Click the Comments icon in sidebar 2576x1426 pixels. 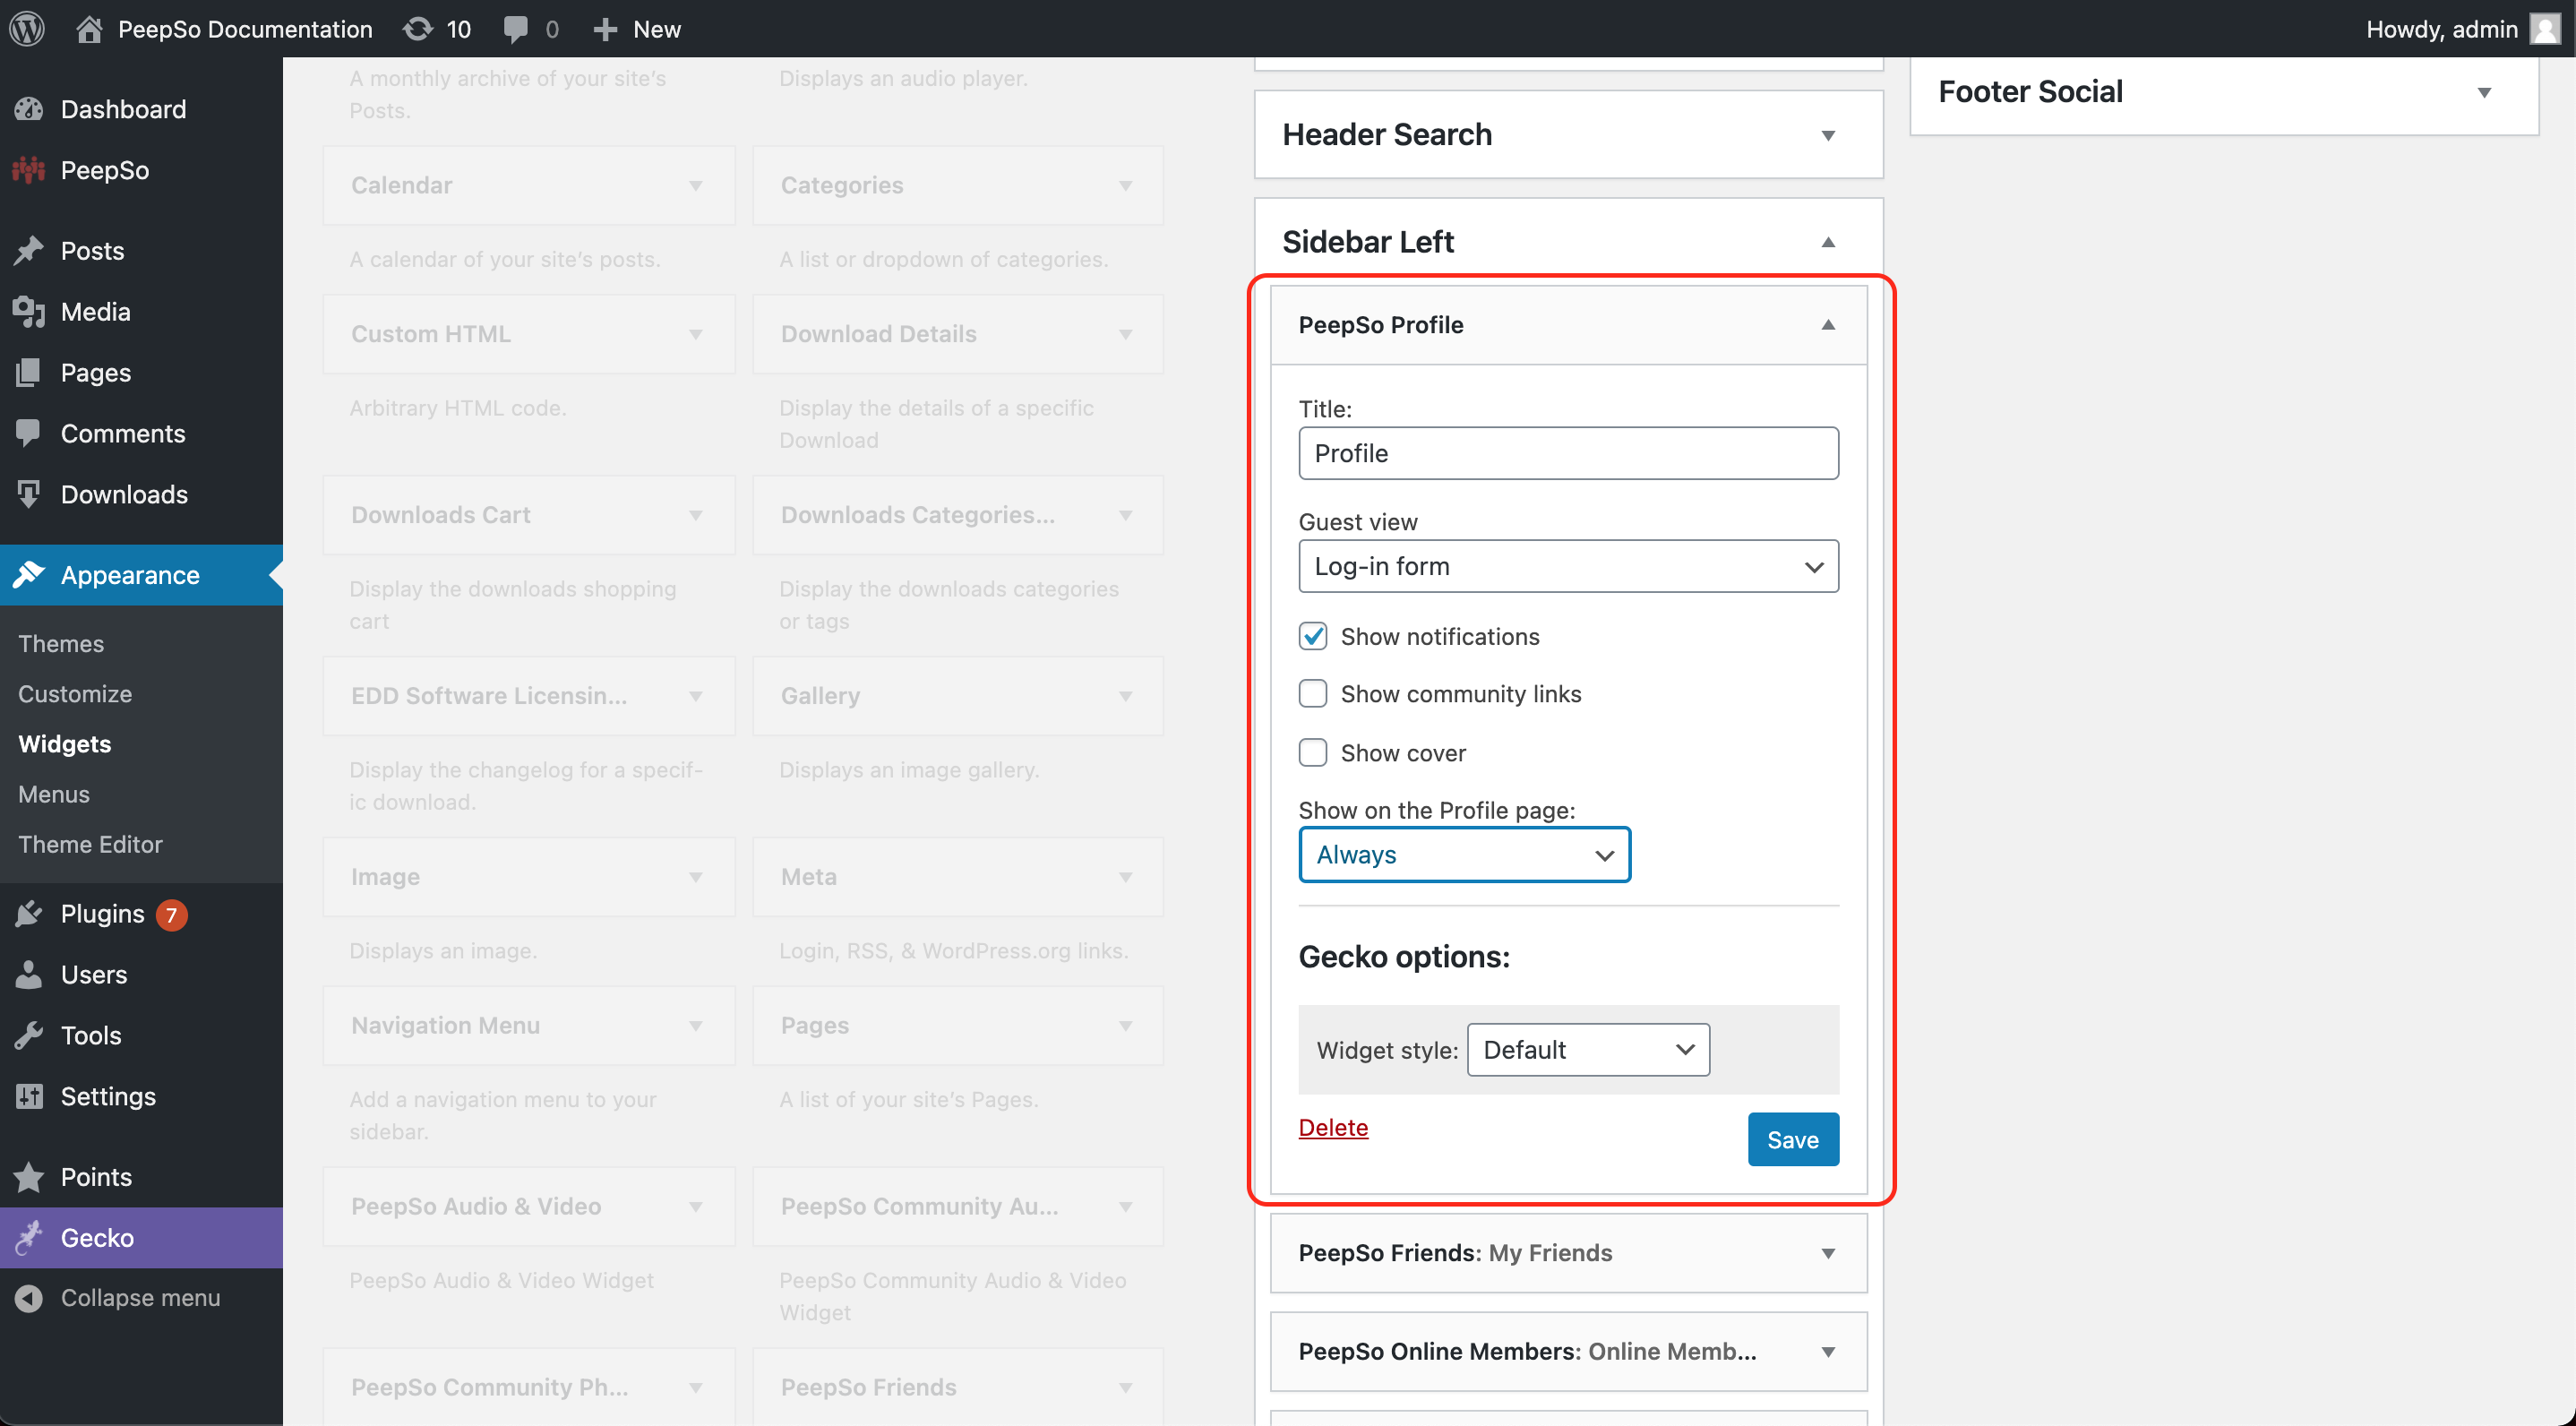[x=29, y=433]
